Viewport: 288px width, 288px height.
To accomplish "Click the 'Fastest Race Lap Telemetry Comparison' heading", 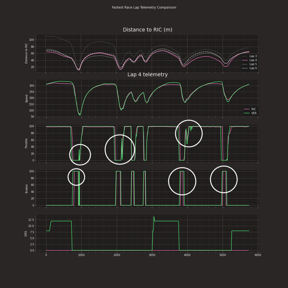I will click(144, 7).
